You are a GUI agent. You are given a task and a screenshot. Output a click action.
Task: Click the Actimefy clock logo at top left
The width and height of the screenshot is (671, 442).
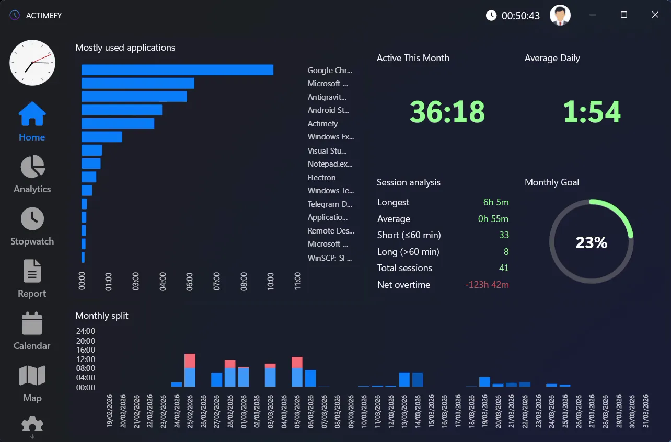14,15
